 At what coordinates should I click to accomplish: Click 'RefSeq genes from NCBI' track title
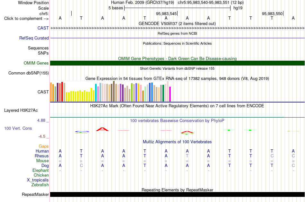pyautogui.click(x=177, y=33)
